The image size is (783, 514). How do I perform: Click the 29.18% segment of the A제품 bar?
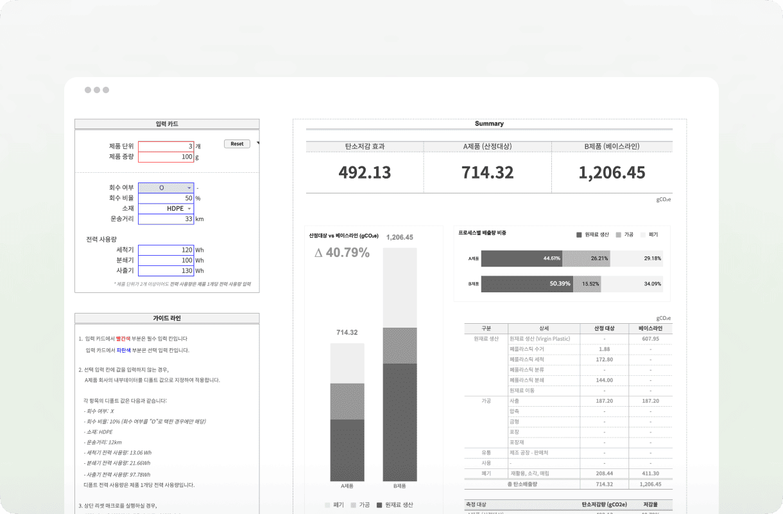[637, 258]
